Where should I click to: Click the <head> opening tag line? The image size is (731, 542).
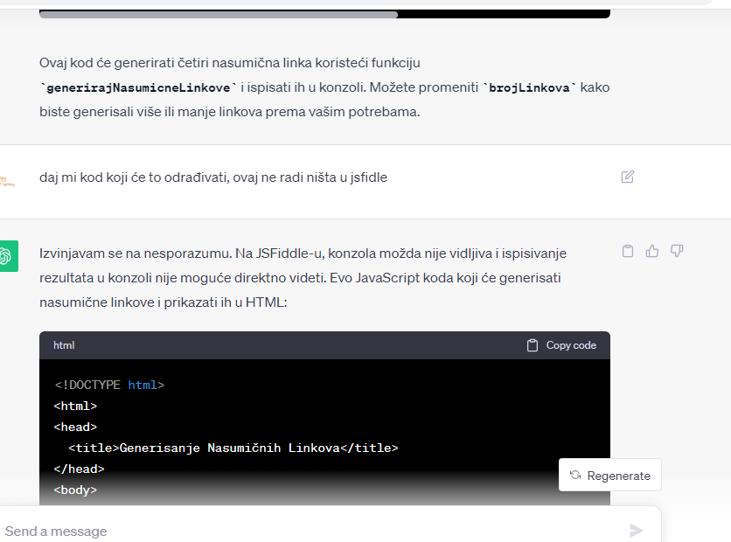coord(75,427)
